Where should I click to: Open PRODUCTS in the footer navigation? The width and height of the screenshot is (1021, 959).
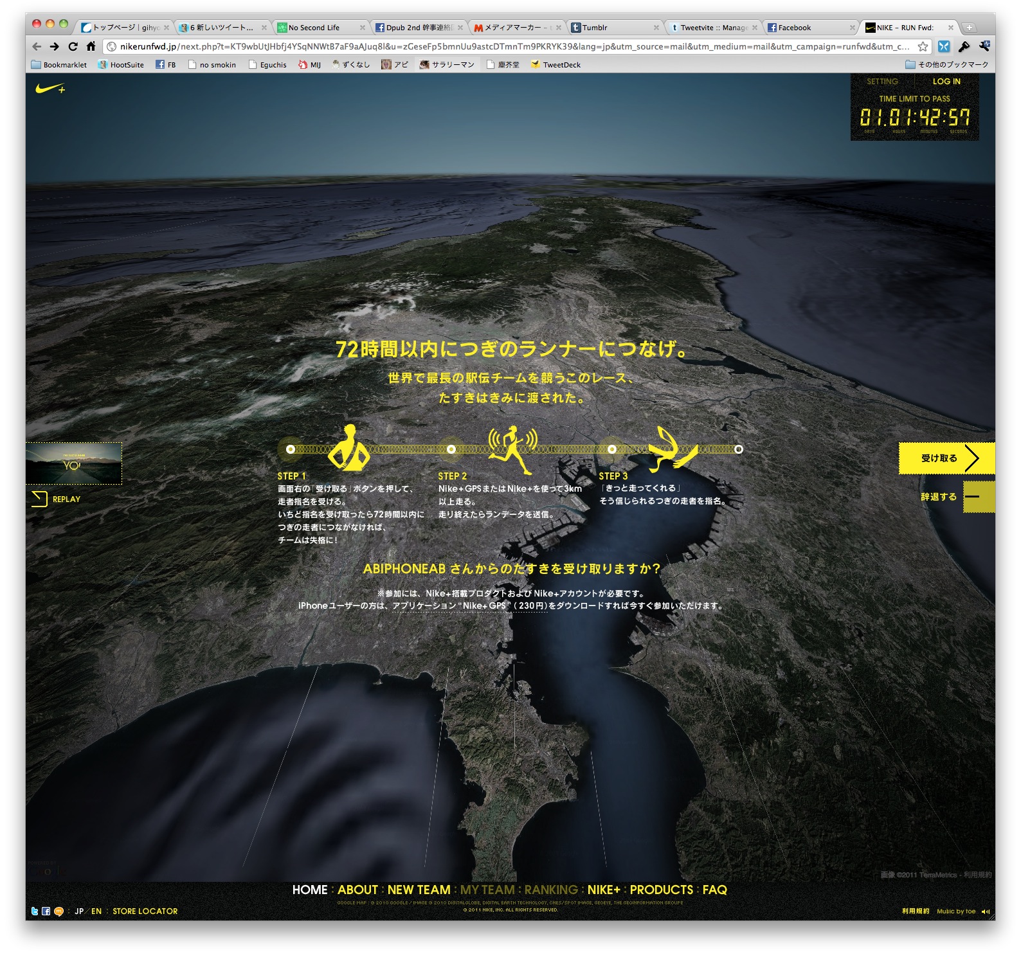click(662, 890)
